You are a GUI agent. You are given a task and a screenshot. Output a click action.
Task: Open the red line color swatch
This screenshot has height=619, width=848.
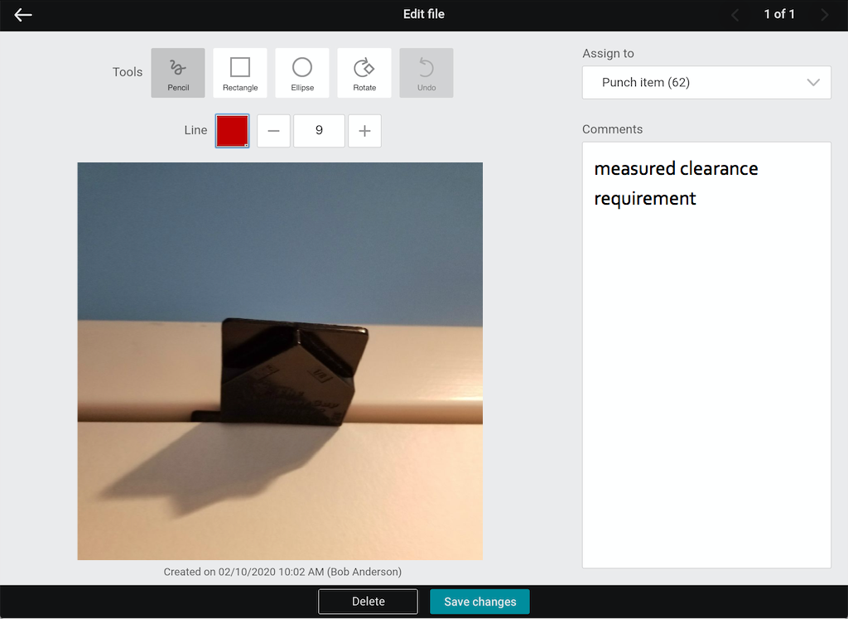(x=232, y=131)
